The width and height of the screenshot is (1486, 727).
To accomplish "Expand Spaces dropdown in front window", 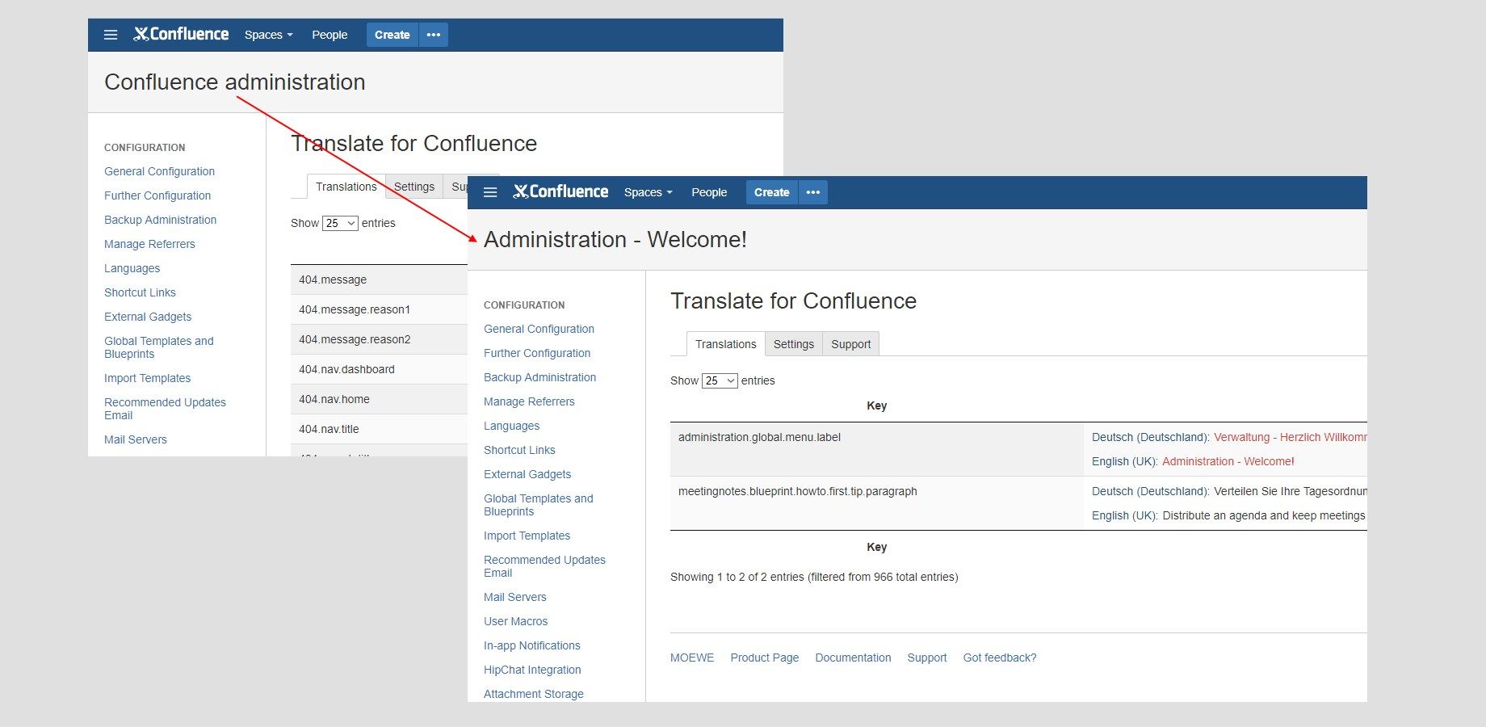I will pos(648,192).
